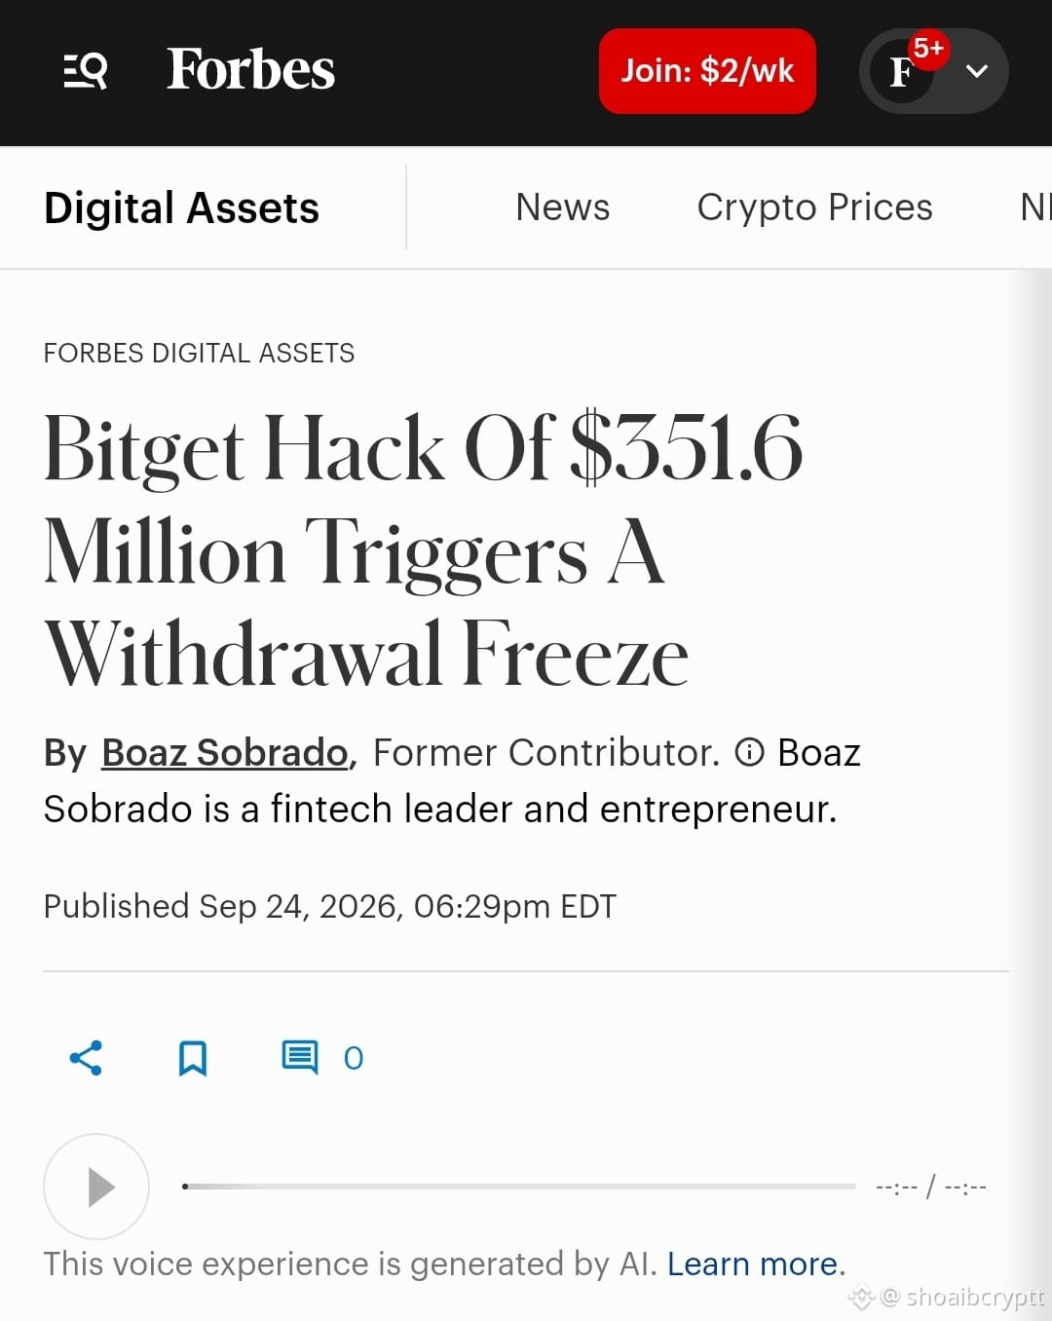The width and height of the screenshot is (1052, 1321).
Task: Bookmark this article
Action: (193, 1058)
